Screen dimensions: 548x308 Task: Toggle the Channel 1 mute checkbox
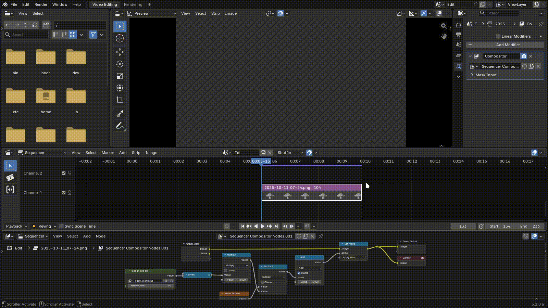tap(64, 193)
